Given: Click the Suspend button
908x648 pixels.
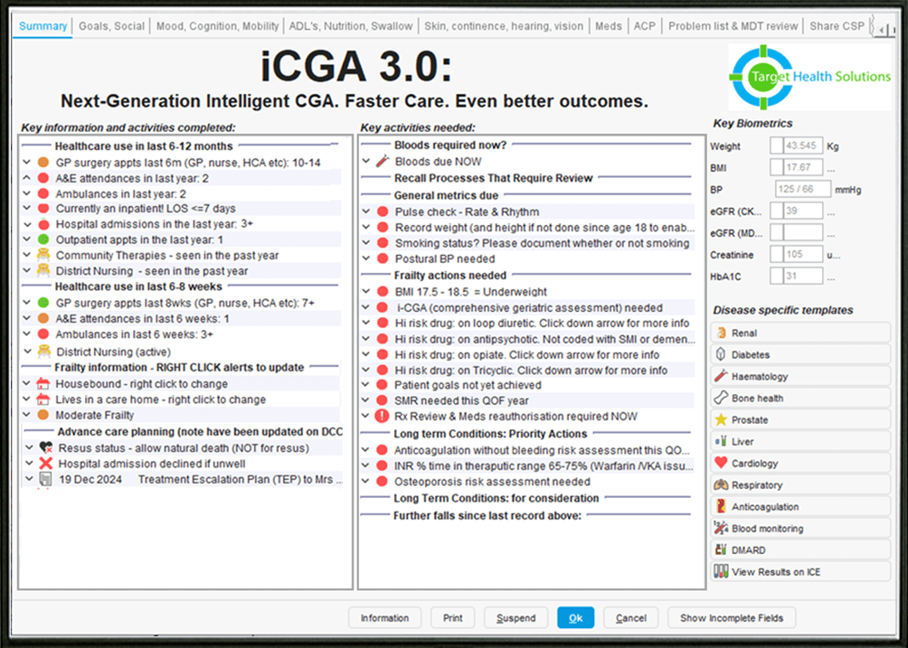Looking at the screenshot, I should pos(515,618).
